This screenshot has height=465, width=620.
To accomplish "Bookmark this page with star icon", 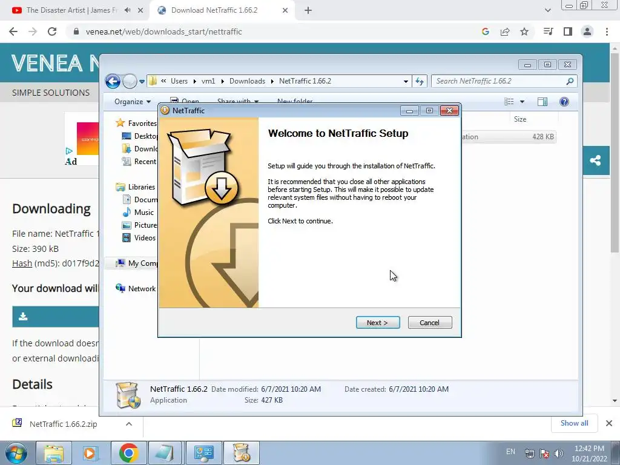I will pyautogui.click(x=524, y=31).
